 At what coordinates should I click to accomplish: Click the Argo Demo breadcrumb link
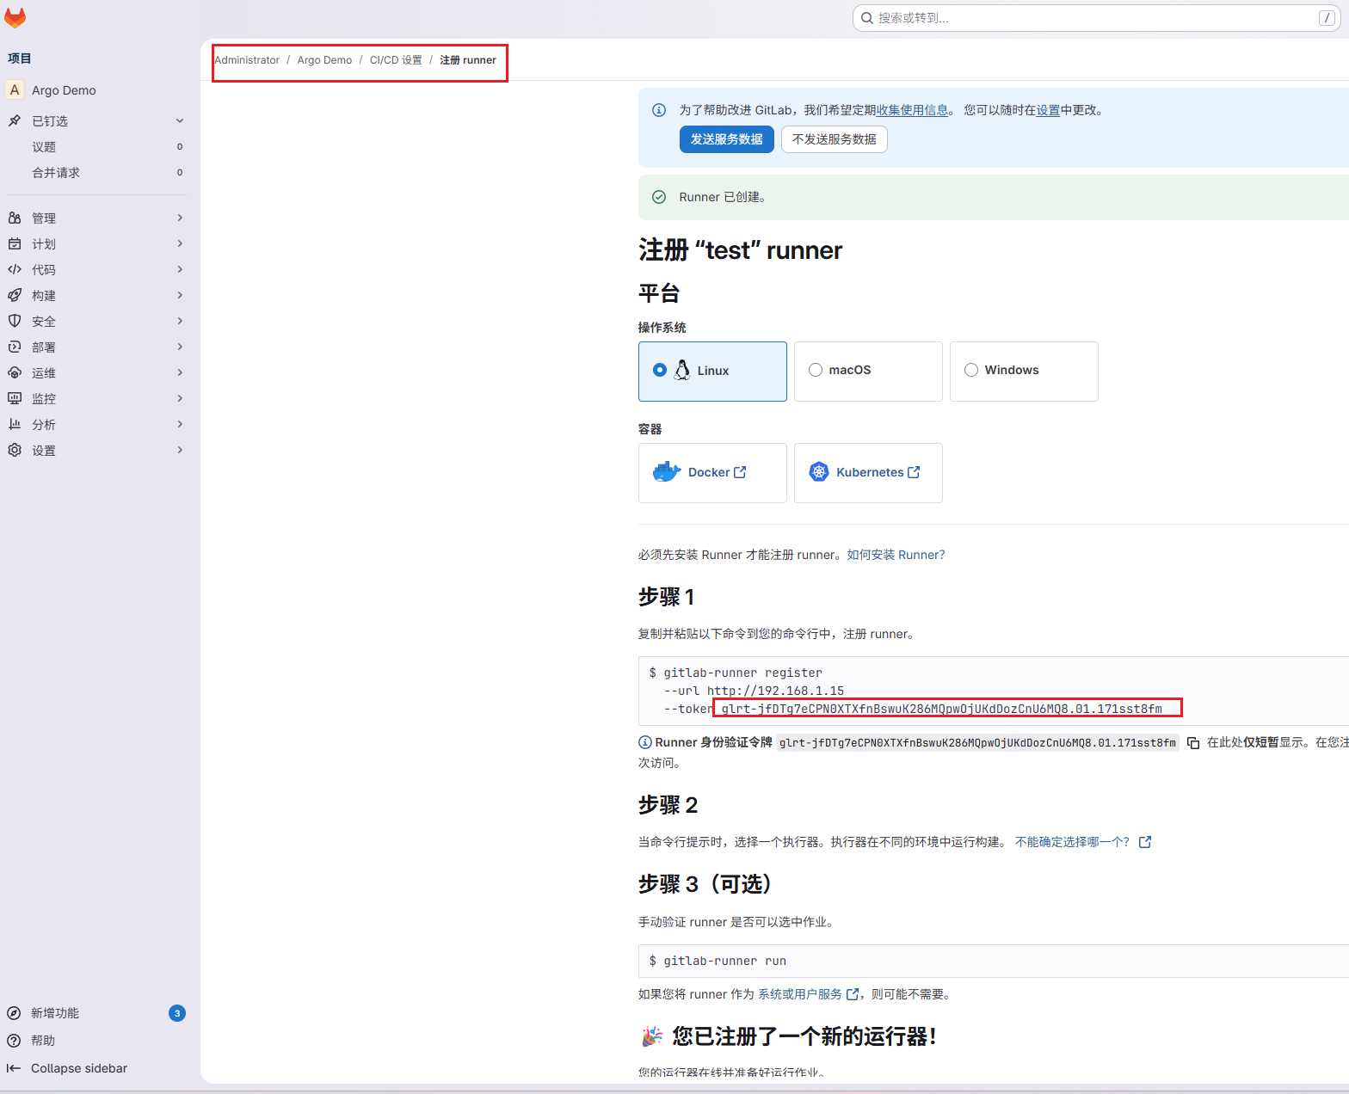click(x=324, y=60)
